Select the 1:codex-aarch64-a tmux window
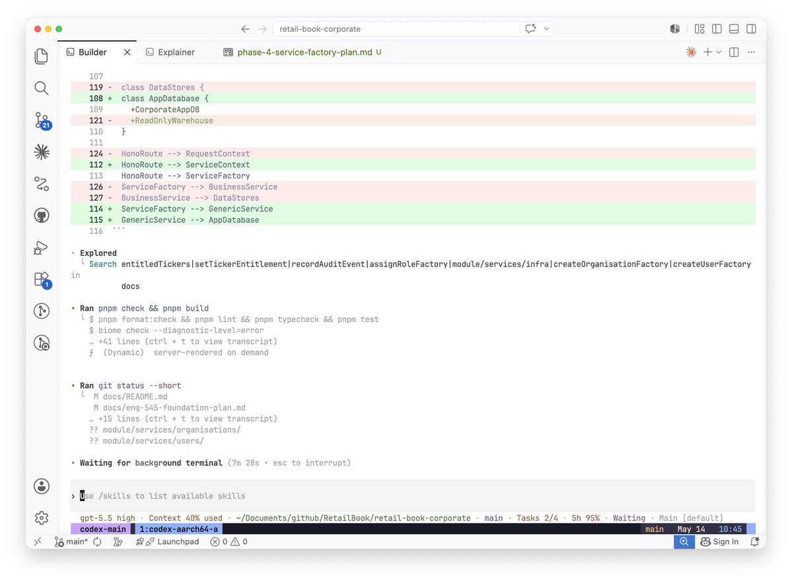Image resolution: width=792 pixels, height=583 pixels. point(178,529)
